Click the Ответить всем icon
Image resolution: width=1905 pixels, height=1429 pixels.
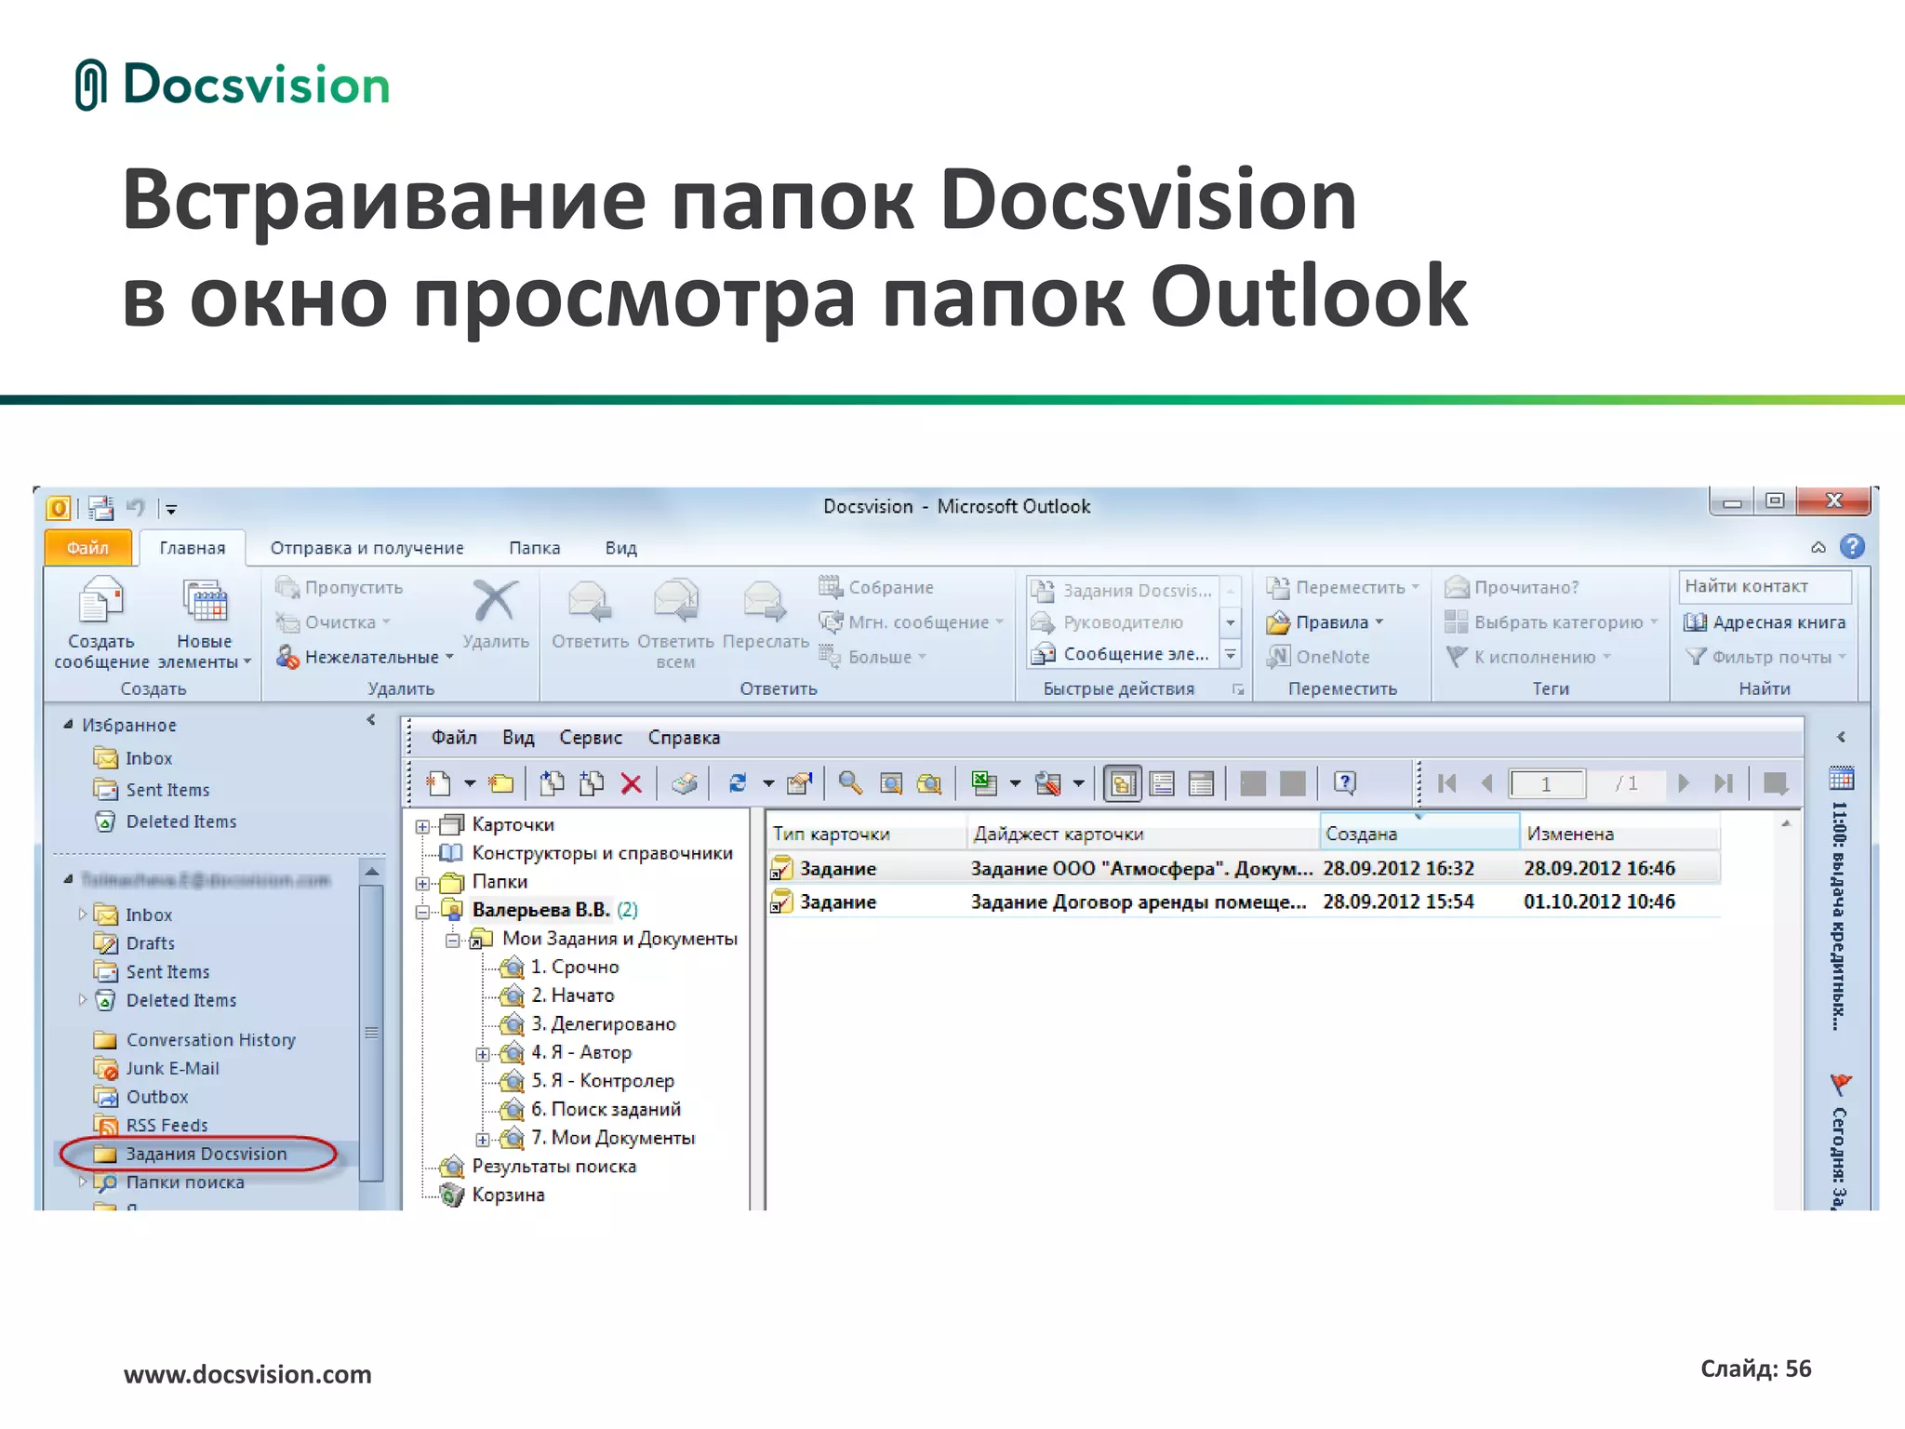point(675,601)
